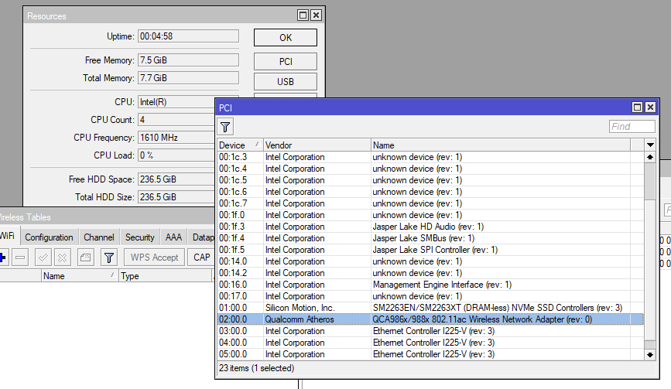Click the USB button in Resources
671x389 pixels.
tap(286, 82)
